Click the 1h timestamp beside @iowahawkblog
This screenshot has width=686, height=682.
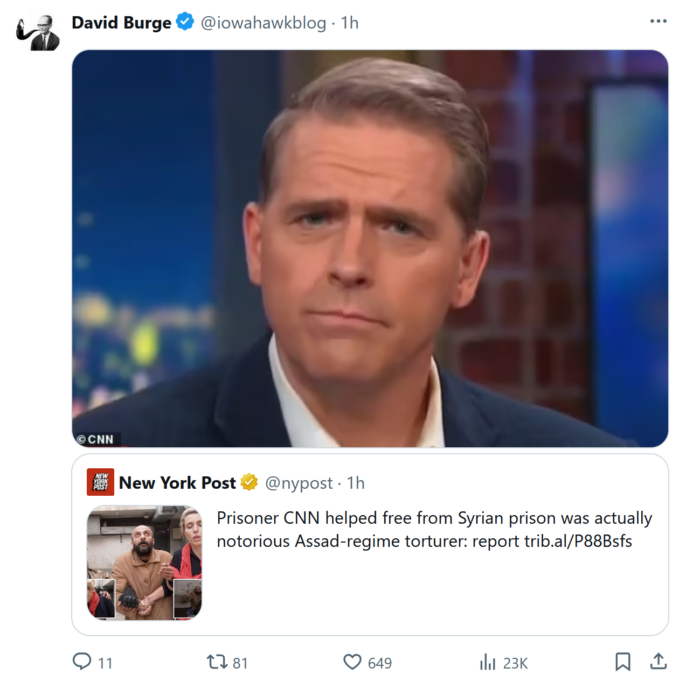[350, 23]
